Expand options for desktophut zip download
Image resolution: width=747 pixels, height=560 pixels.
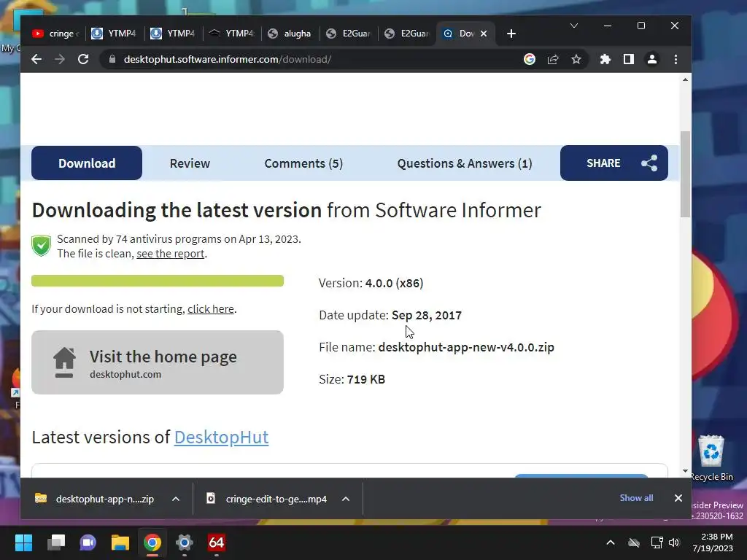tap(176, 499)
